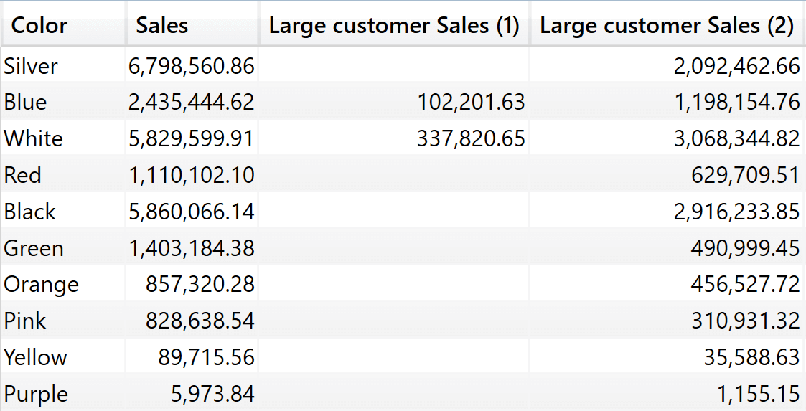Screen dimensions: 806x411
Task: Sort by the Sales column header
Action: click(x=162, y=26)
